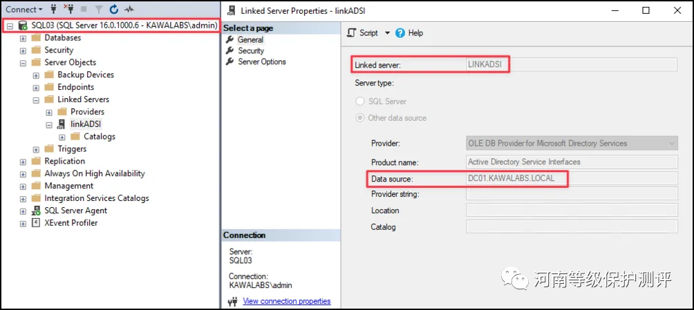Expand Integration Services Catalogs node
The height and width of the screenshot is (310, 694).
23,199
